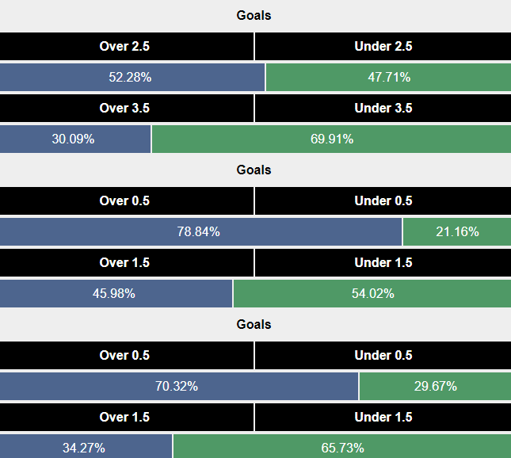This screenshot has height=458, width=511.
Task: Select the blue 34.27% bar segment
Action: coord(85,448)
